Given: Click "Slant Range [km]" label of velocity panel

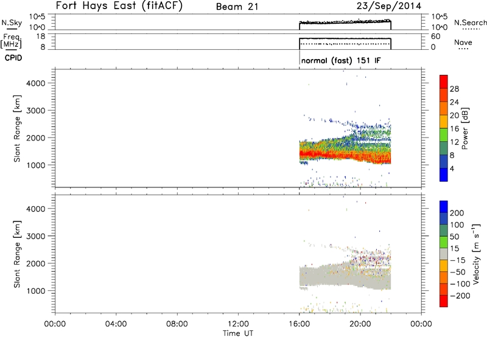Looking at the screenshot, I should point(17,254).
